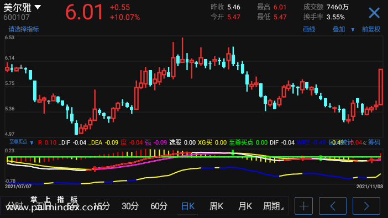The image size is (388, 218).
Task: Click the last tall red candlestick
Action: (381, 87)
